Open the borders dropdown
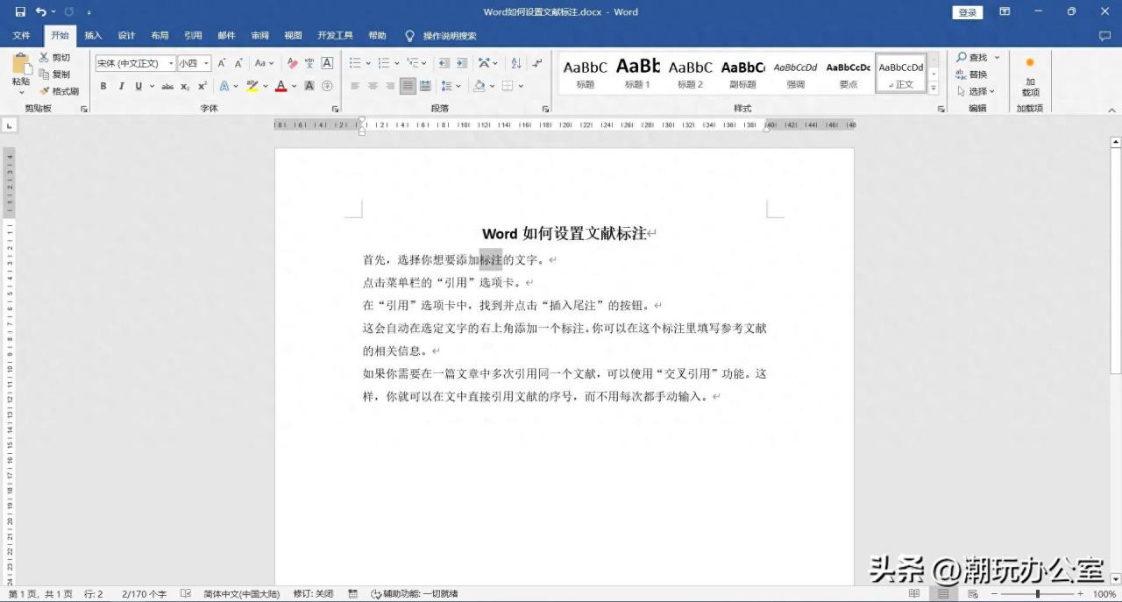 521,86
